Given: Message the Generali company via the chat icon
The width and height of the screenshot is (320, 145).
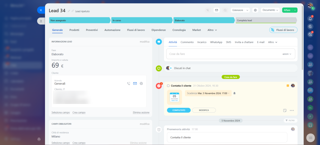Looking at the screenshot, I should [141, 83].
